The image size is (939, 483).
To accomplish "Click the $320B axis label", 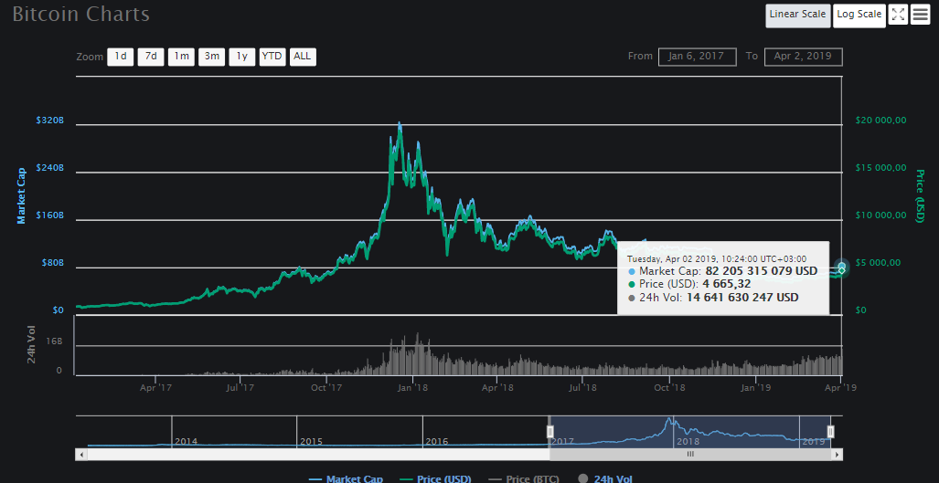I will click(x=49, y=121).
